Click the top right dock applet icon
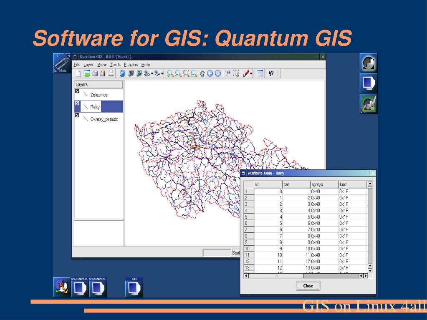 [x=369, y=63]
